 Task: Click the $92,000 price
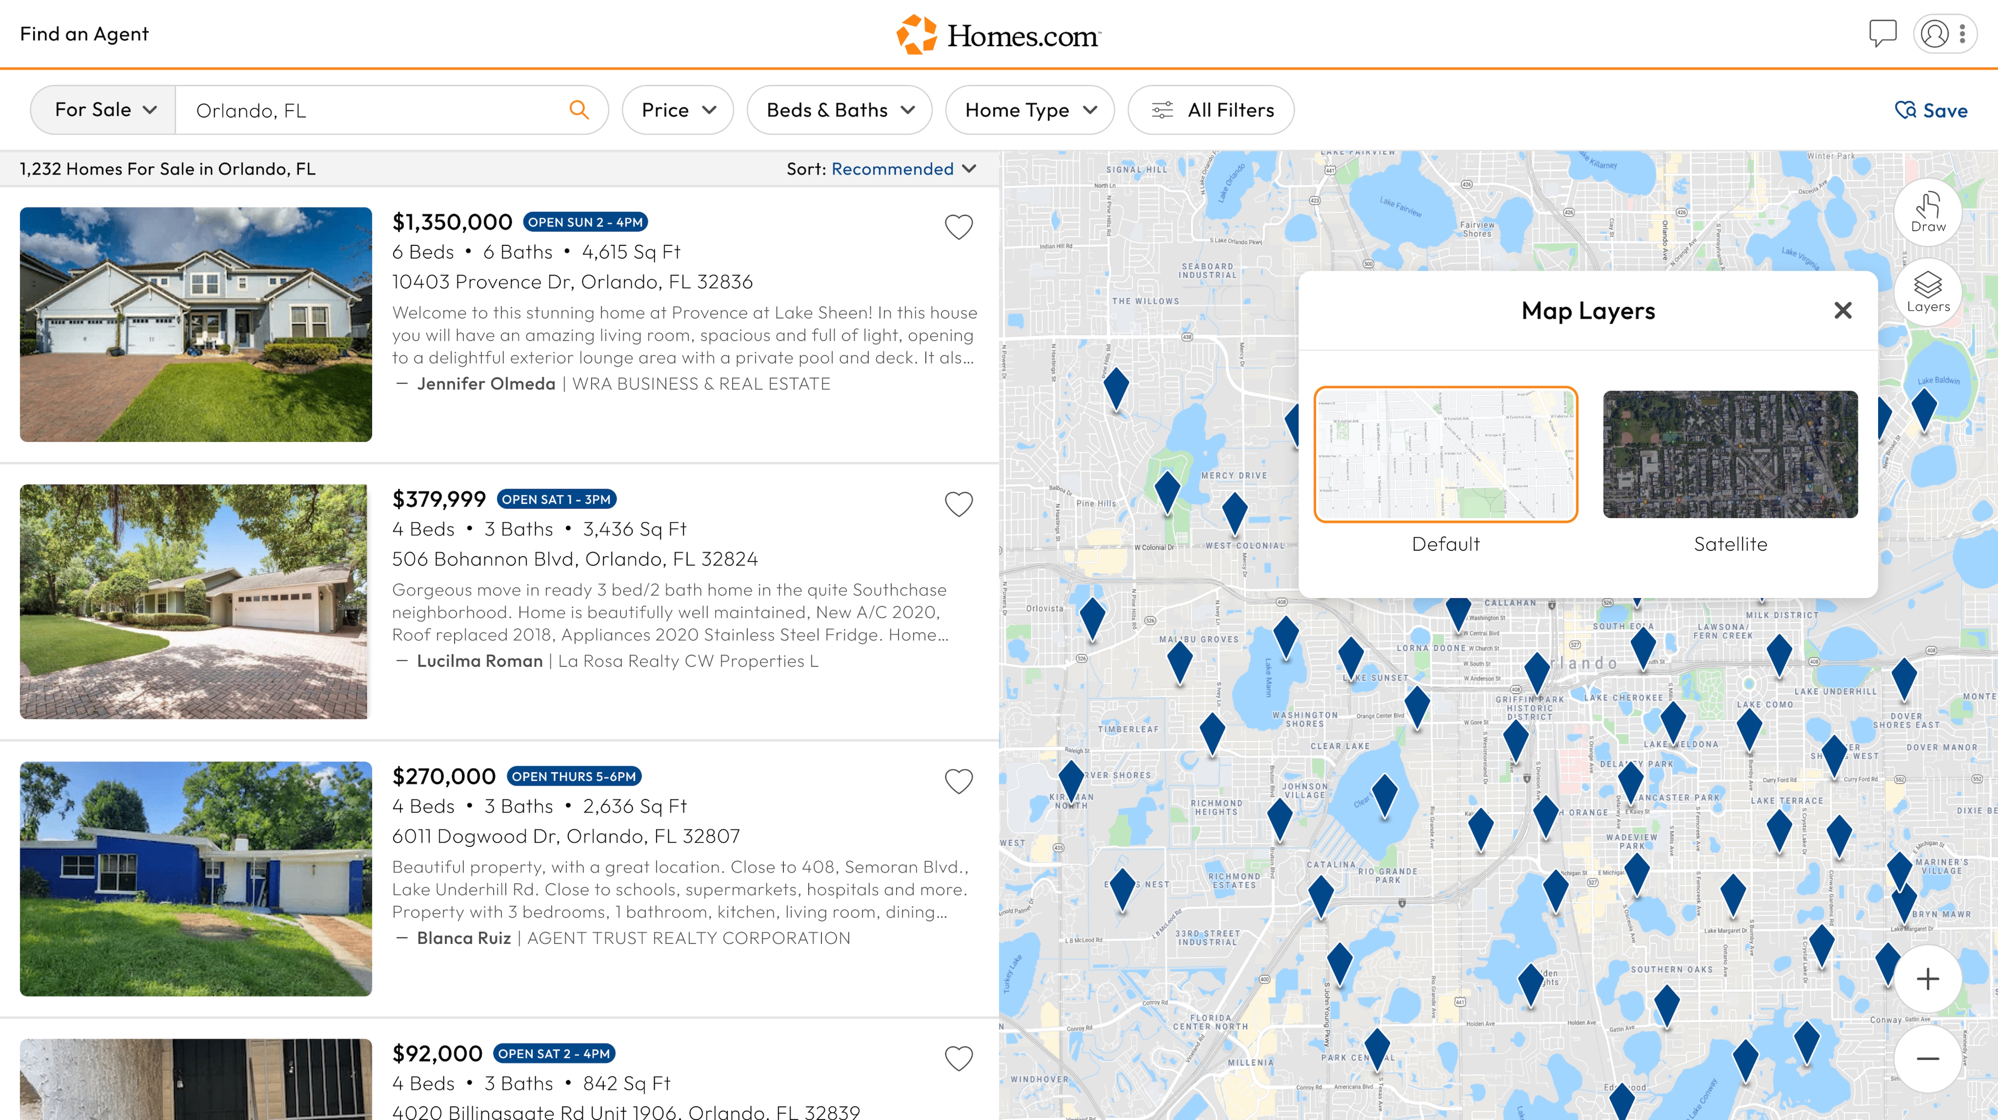[x=438, y=1053]
